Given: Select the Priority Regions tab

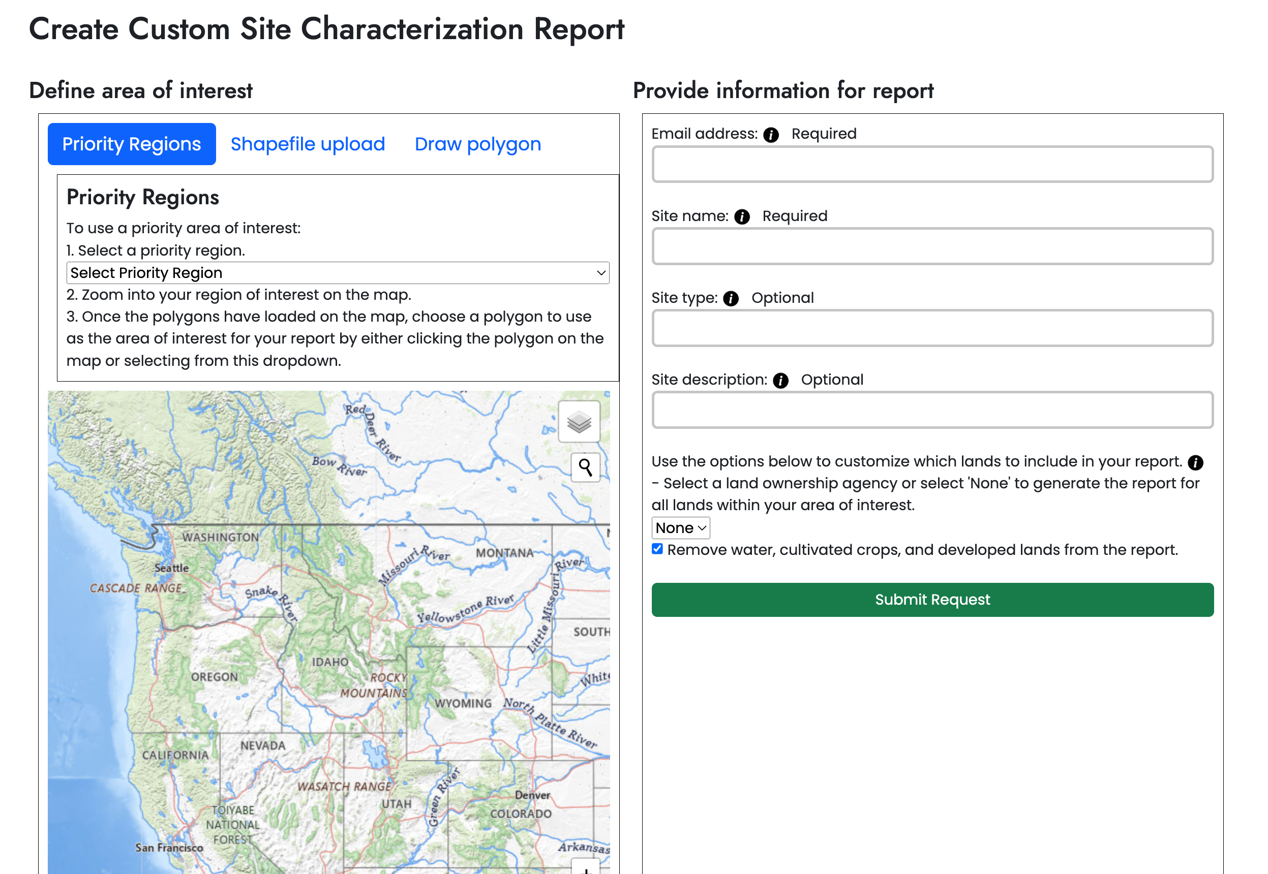Looking at the screenshot, I should [132, 144].
